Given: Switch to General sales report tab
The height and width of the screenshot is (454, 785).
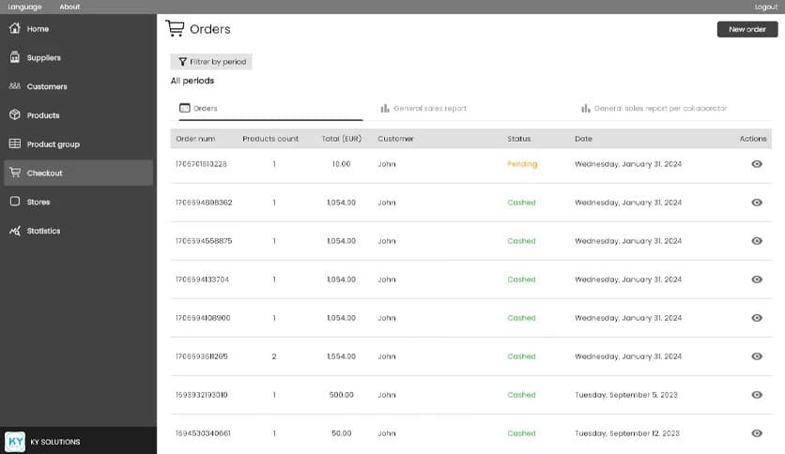Looking at the screenshot, I should (423, 109).
